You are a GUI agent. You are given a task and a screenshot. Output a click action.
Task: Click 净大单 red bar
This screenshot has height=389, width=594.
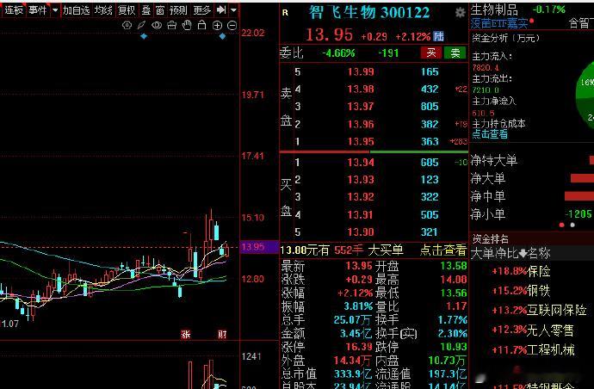[582, 178]
